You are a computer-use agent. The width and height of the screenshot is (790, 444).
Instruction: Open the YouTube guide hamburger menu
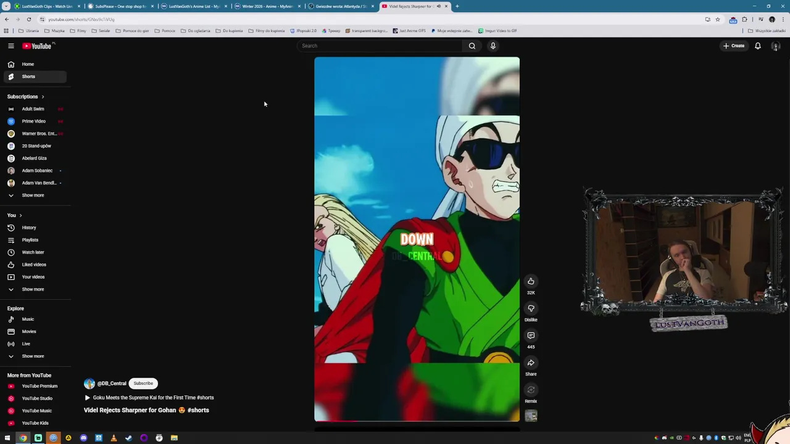[10, 46]
